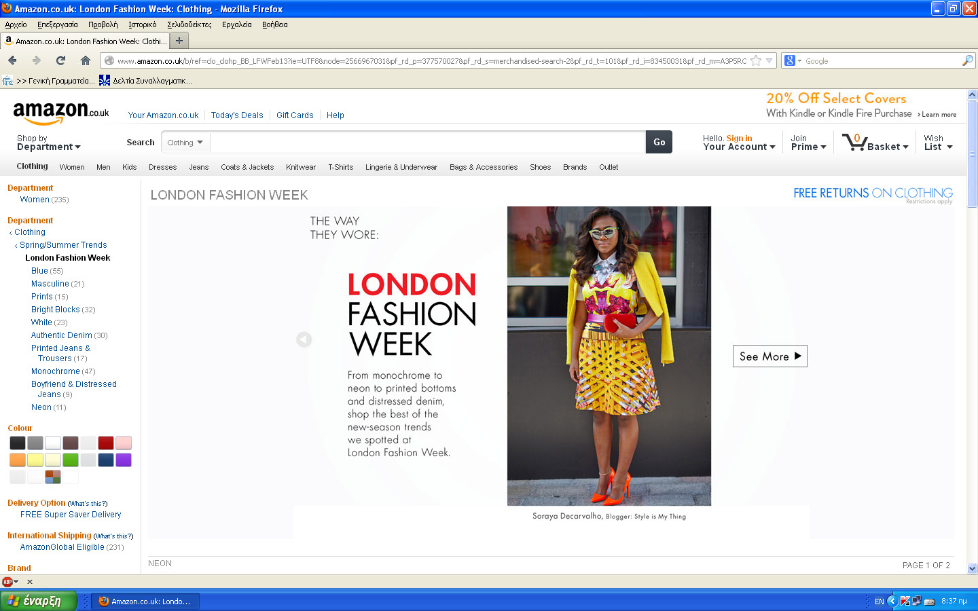Open the Αρχείο menu
978x611 pixels.
pos(16,24)
